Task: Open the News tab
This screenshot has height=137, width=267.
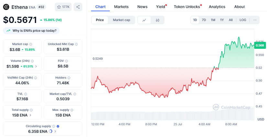Action: 142,7
